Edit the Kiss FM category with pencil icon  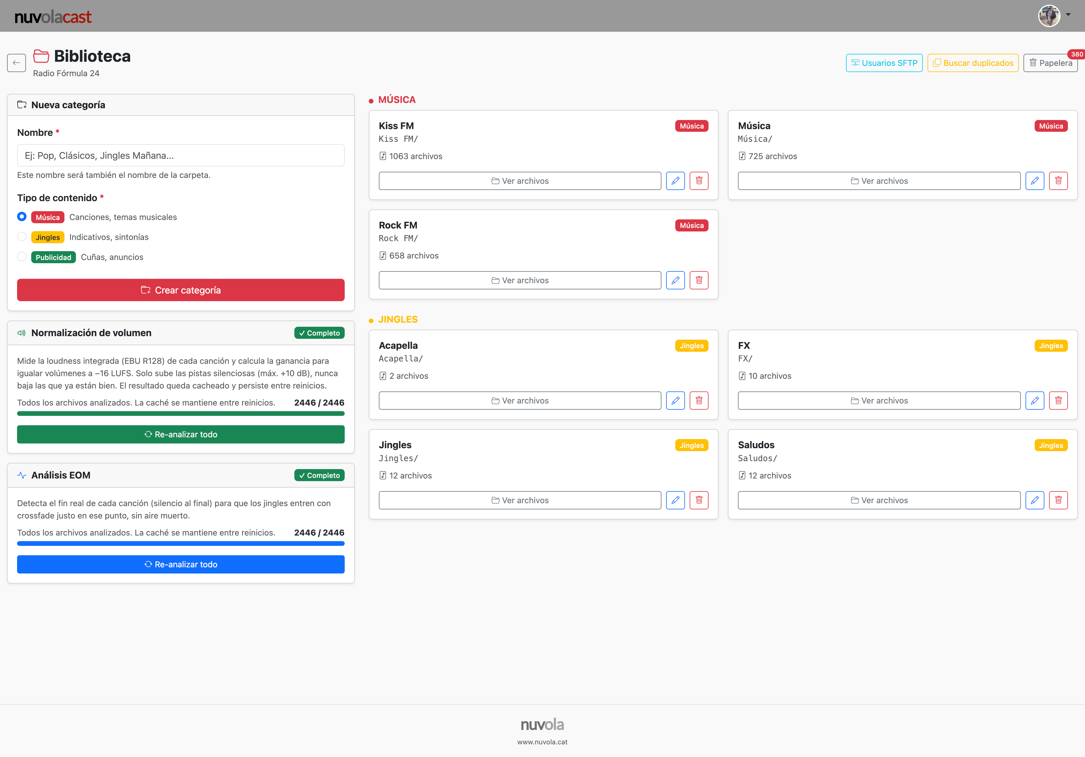[675, 181]
